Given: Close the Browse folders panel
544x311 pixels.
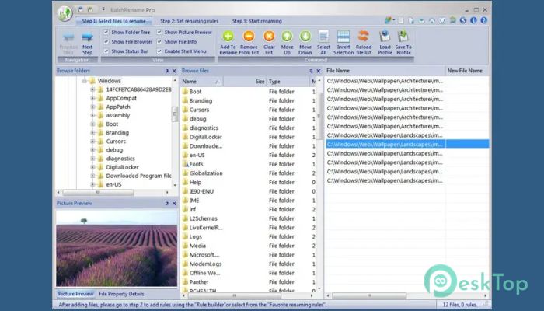Looking at the screenshot, I should pyautogui.click(x=174, y=71).
